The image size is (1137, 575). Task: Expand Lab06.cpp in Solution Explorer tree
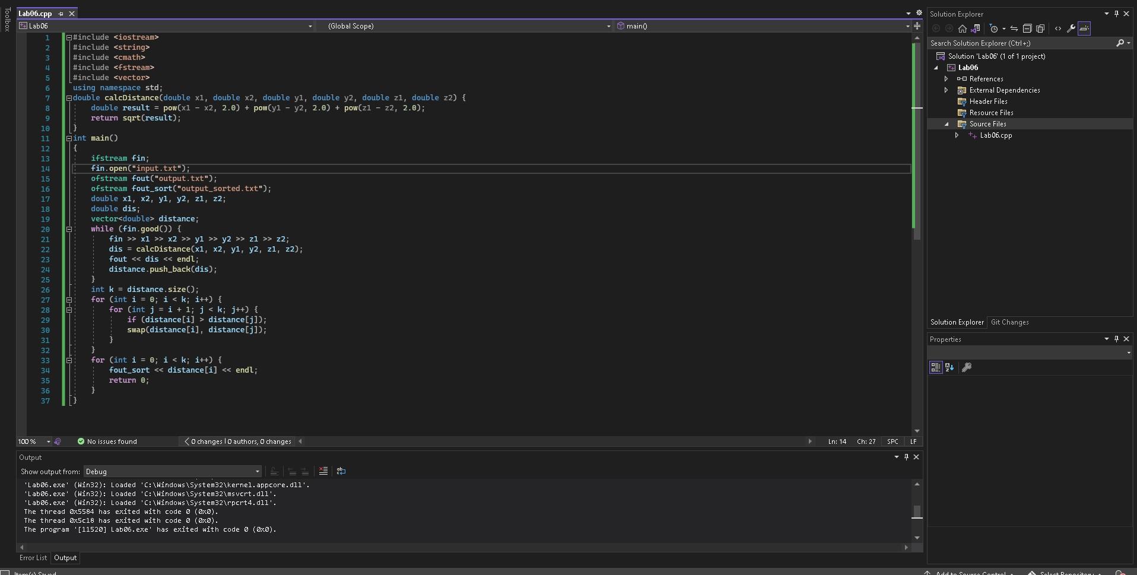click(957, 135)
